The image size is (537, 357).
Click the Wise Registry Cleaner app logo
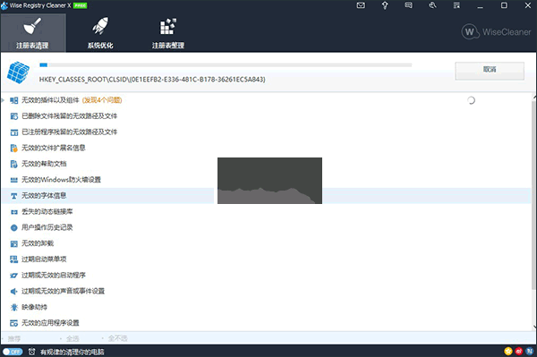pos(4,5)
